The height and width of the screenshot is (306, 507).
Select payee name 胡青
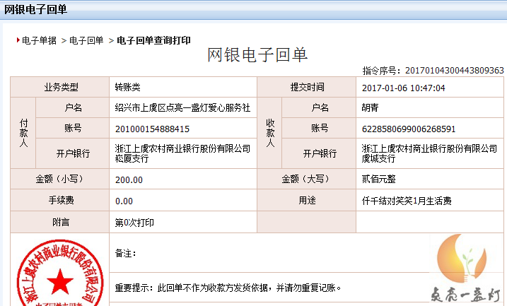pos(371,107)
